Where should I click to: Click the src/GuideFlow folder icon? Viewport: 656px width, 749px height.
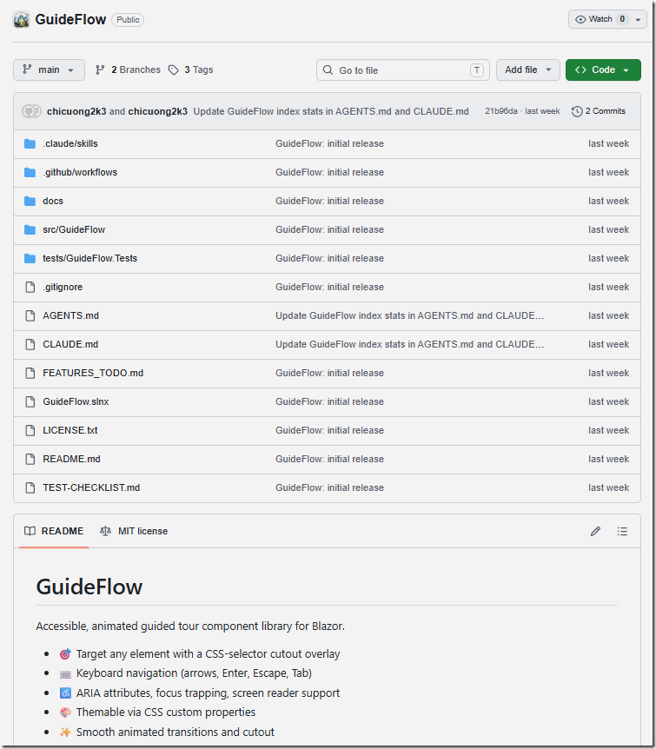tap(30, 229)
